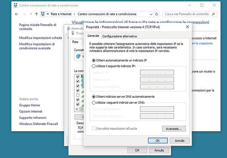Minimize the Centro connessioni window
The image size is (227, 158).
[190, 5]
